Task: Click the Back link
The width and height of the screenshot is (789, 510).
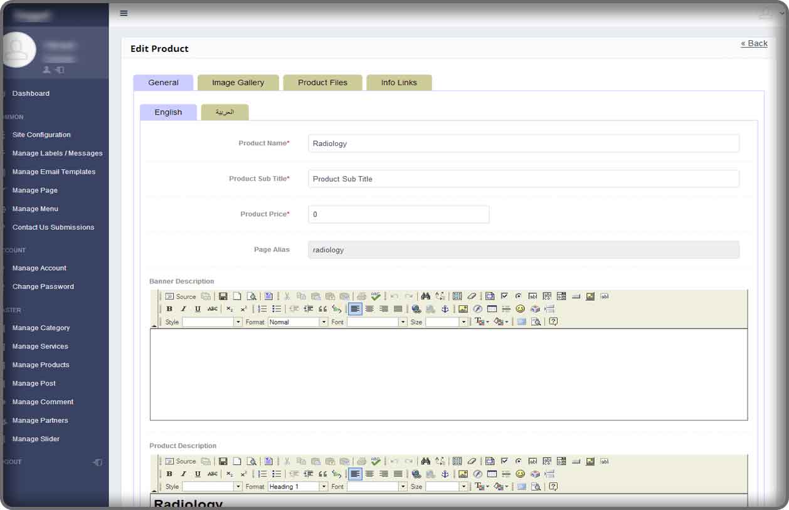Action: point(754,43)
